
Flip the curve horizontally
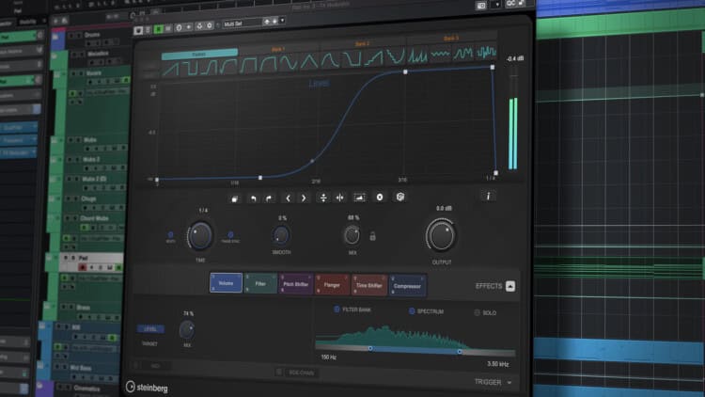(x=340, y=198)
